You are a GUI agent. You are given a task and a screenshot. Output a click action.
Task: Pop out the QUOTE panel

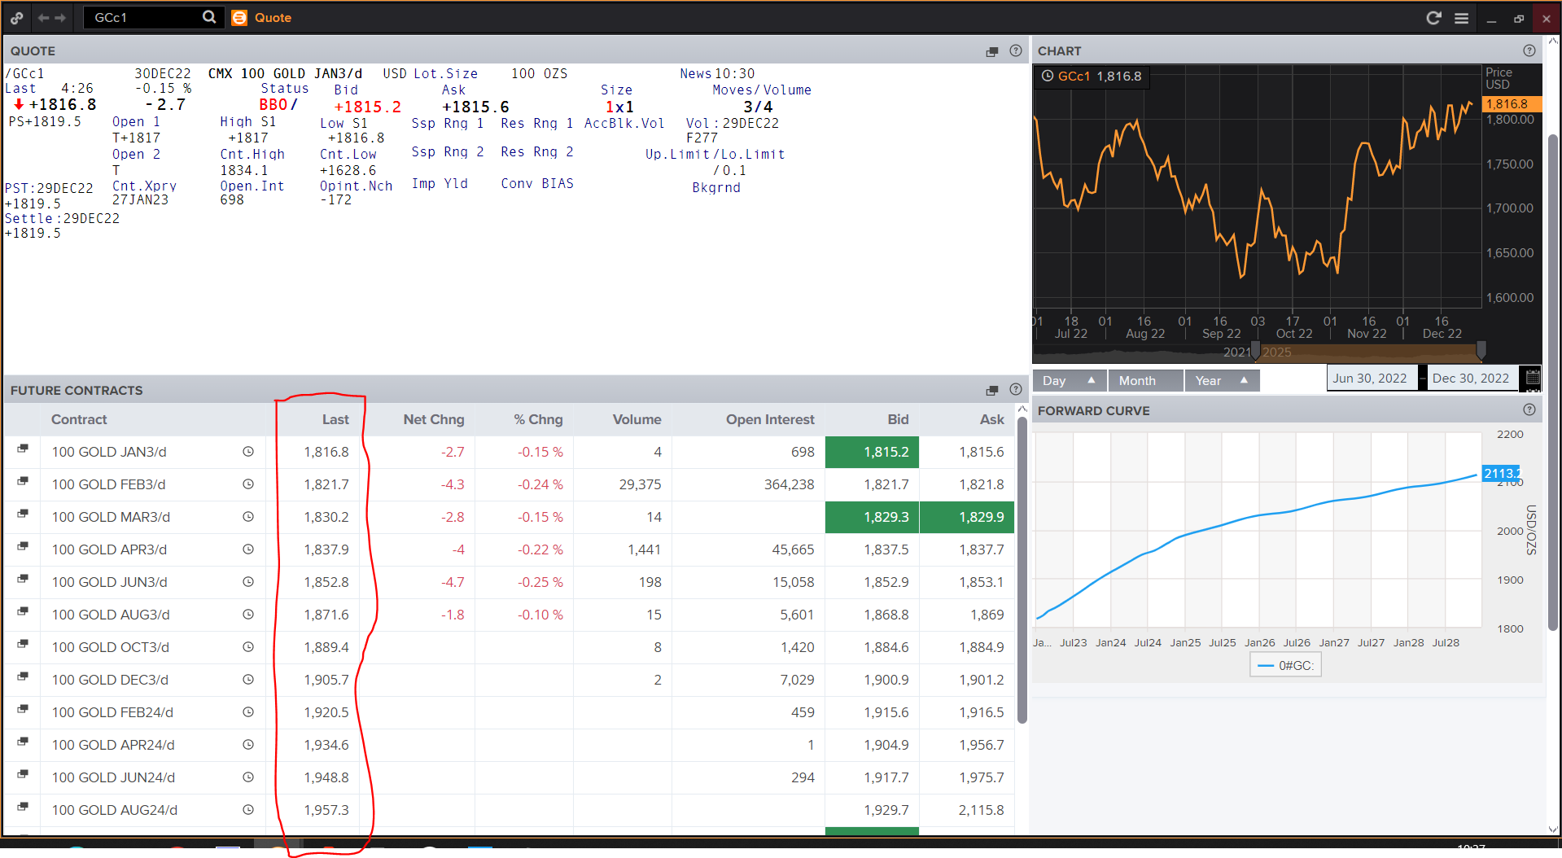coord(992,51)
